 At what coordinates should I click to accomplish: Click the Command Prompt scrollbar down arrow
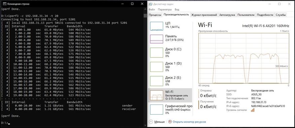point(145,125)
